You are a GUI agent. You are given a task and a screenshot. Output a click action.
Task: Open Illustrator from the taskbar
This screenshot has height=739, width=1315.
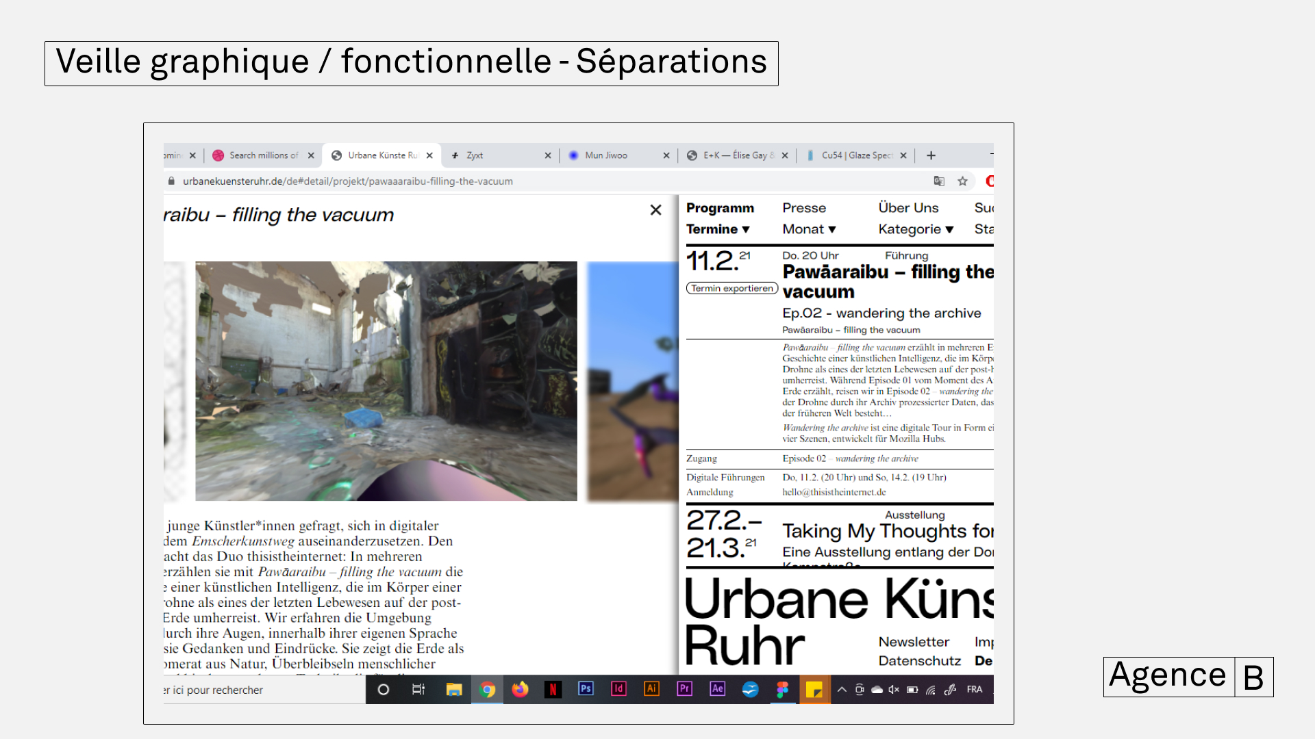coord(651,689)
